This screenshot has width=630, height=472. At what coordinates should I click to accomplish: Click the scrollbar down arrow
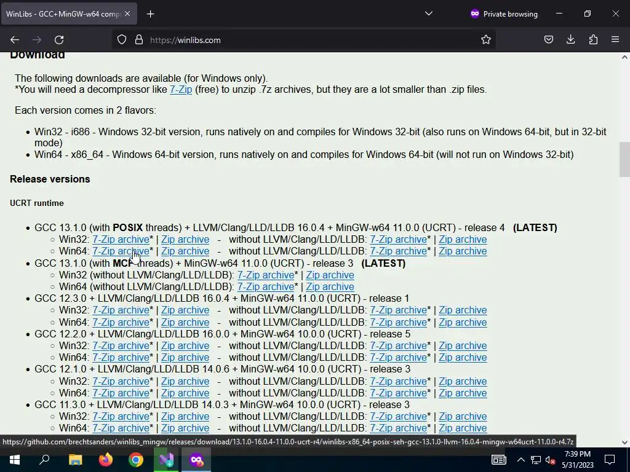point(624,442)
